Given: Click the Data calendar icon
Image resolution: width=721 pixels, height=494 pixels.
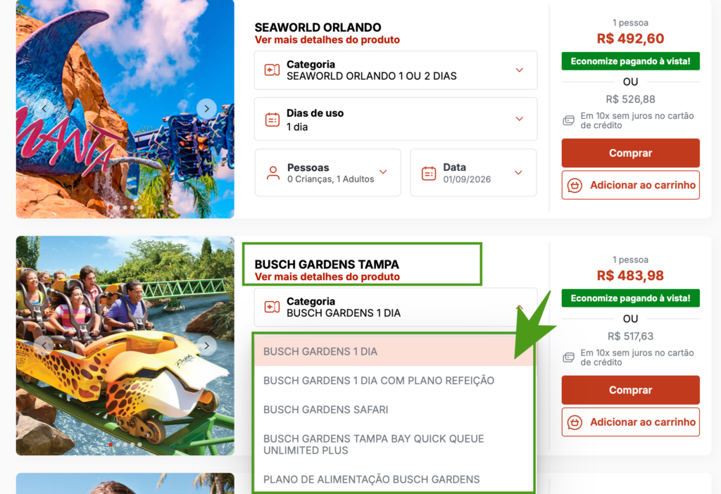Looking at the screenshot, I should 429,173.
